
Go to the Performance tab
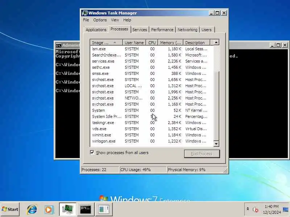point(162,30)
